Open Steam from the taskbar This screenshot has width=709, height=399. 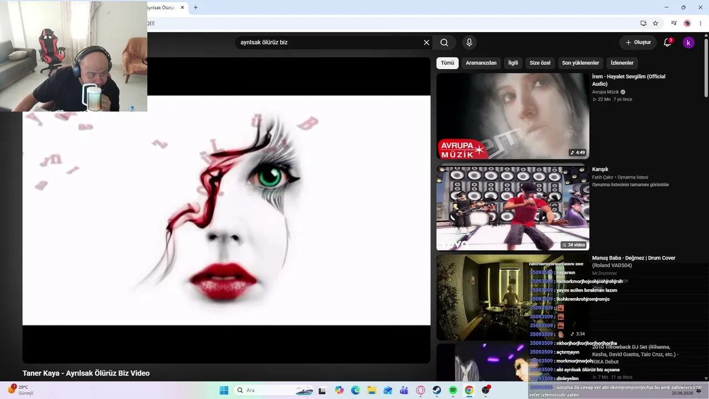coord(436,390)
